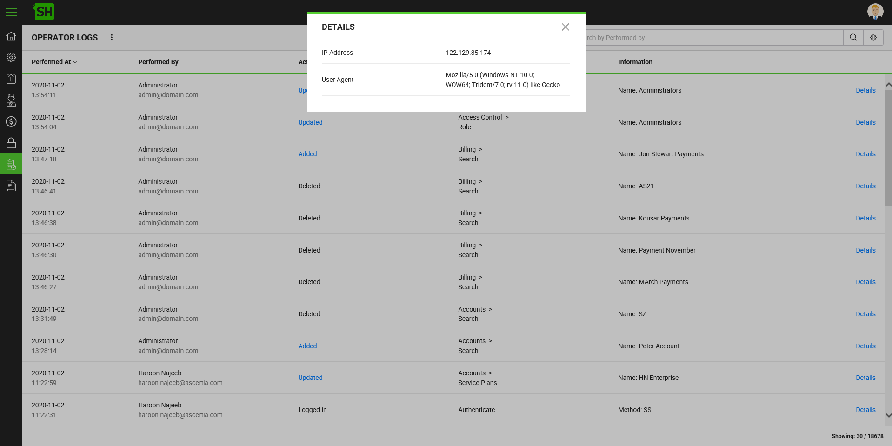
Task: Click the IP Address label in dialog
Action: [x=337, y=53]
